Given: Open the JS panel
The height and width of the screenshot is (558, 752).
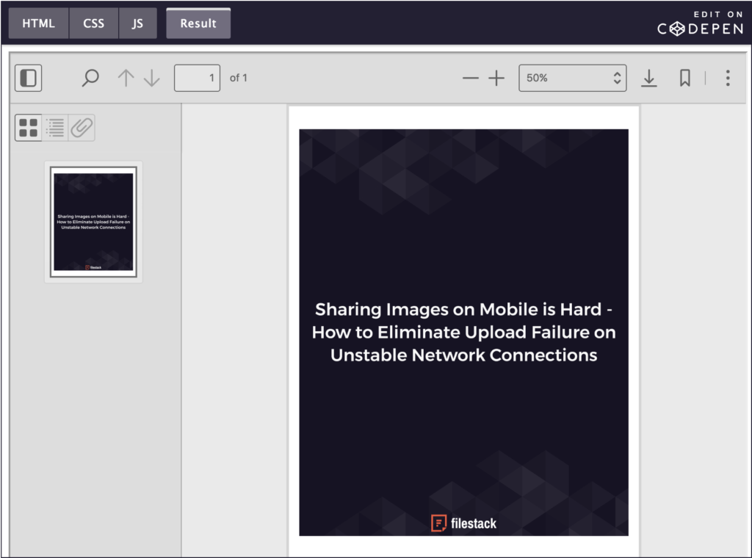Looking at the screenshot, I should point(137,23).
